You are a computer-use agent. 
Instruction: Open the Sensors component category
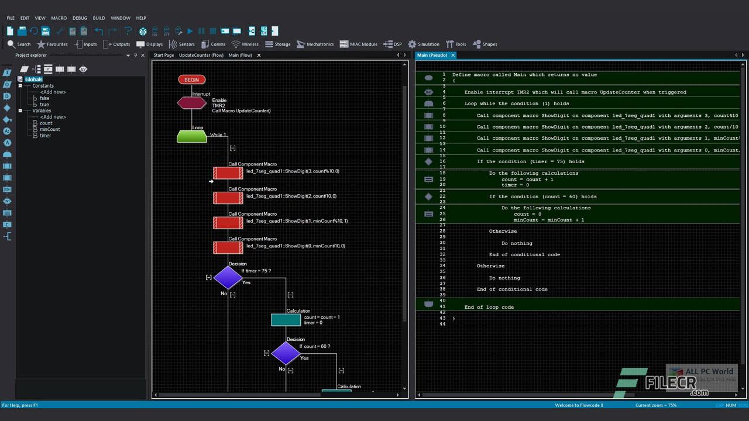pyautogui.click(x=182, y=44)
